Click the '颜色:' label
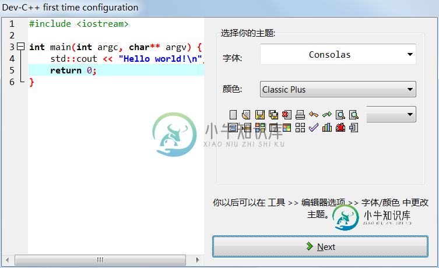Viewport: 439px width, 268px height. tap(232, 89)
